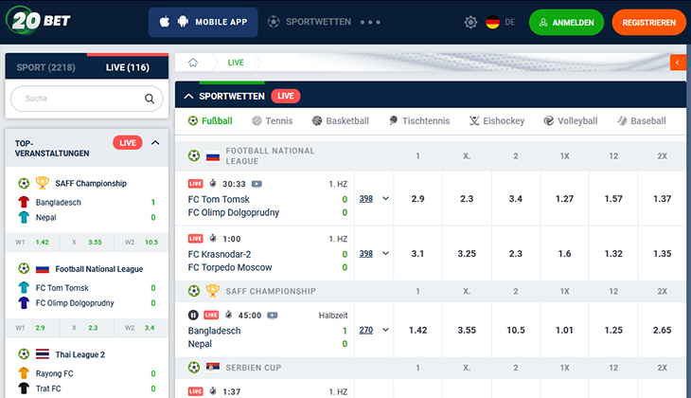Go to home via breadcrumb icon
The image size is (691, 398).
[x=193, y=63]
